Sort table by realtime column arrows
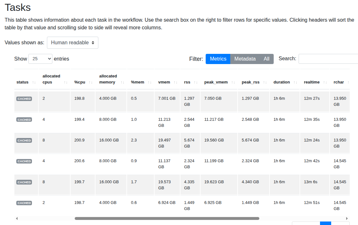 point(325,82)
